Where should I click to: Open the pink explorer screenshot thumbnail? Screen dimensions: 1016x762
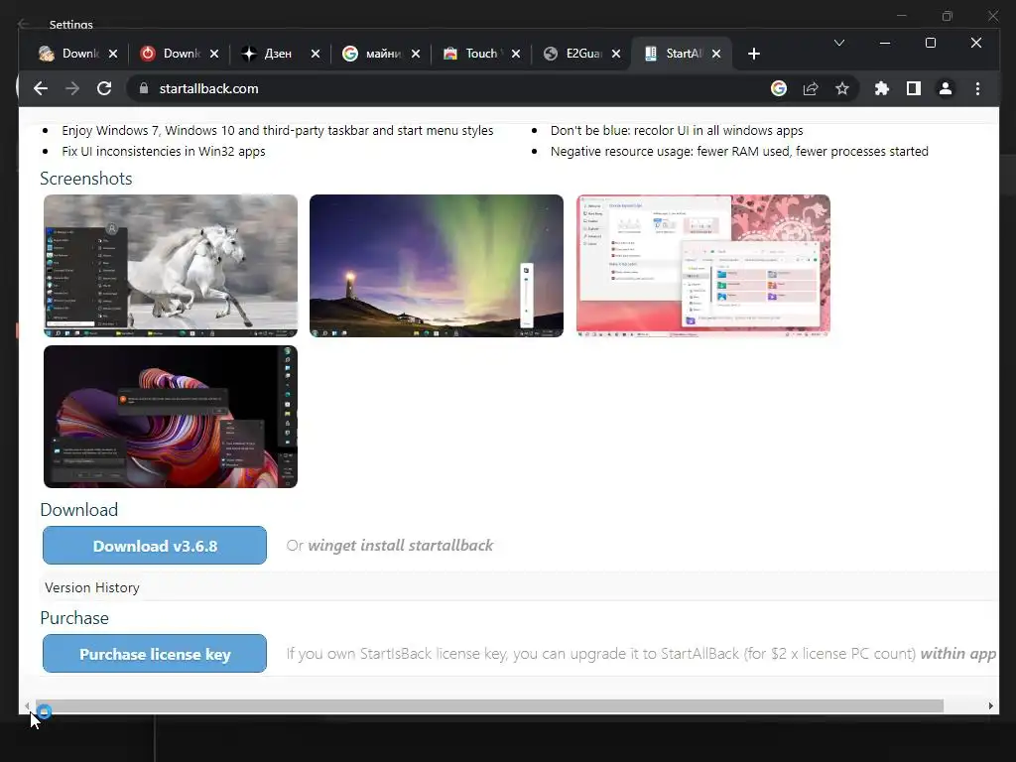(x=703, y=266)
